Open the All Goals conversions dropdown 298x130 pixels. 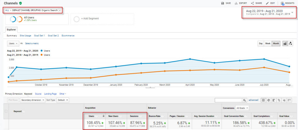pos(242,108)
